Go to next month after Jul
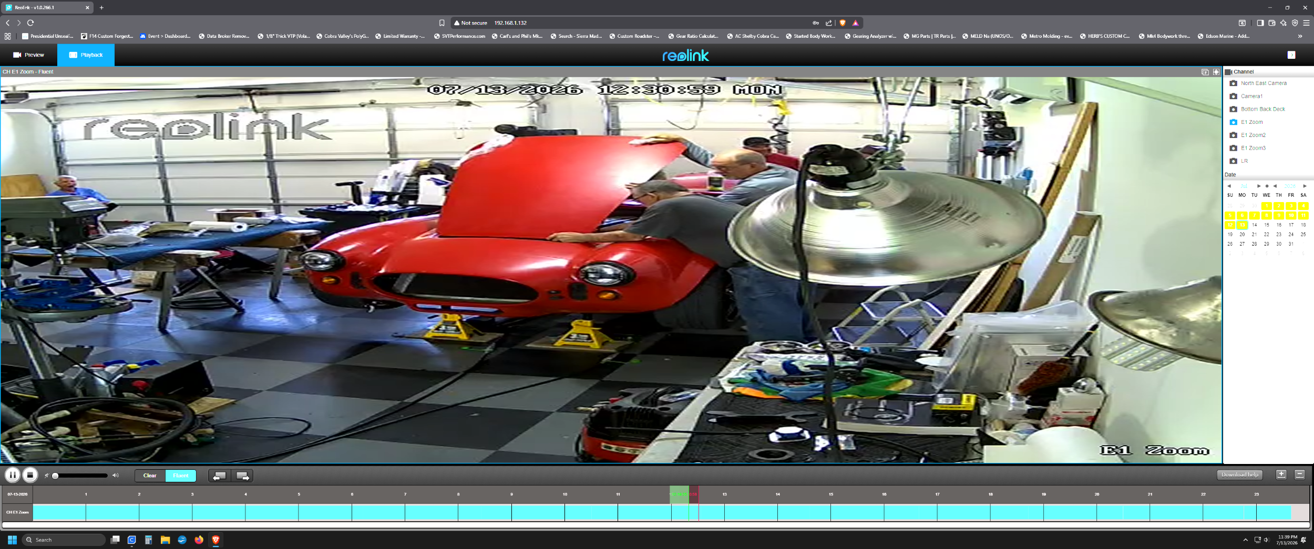Image resolution: width=1314 pixels, height=549 pixels. coord(1259,186)
